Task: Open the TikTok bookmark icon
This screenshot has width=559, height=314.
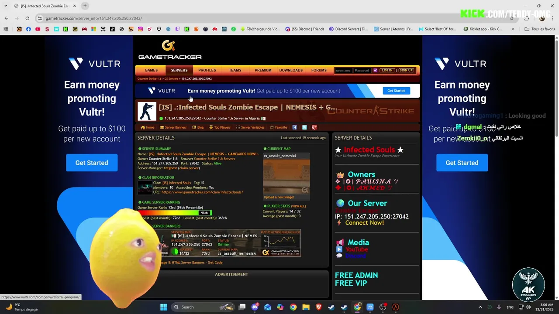Action: pyautogui.click(x=112, y=29)
